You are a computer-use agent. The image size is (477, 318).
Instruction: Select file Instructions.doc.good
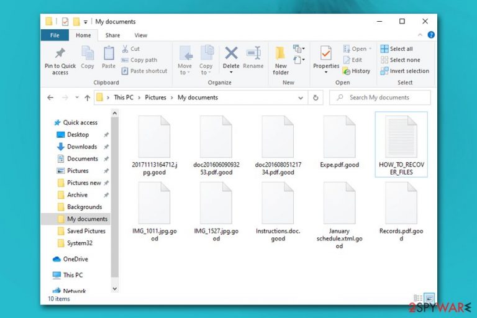[x=278, y=212]
